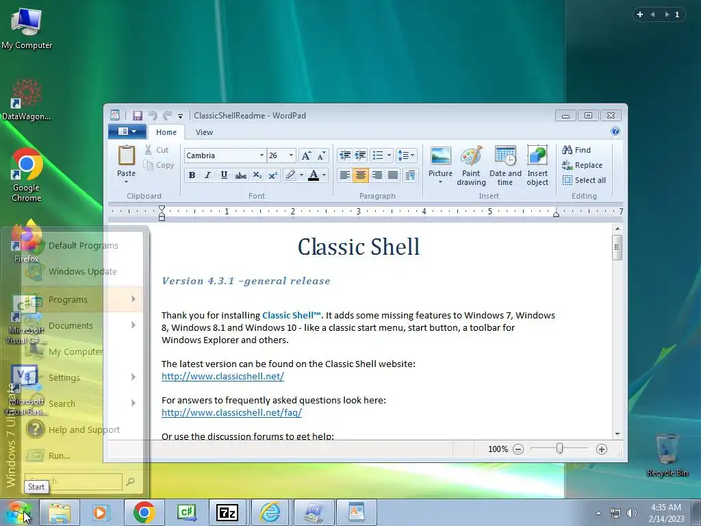Open Programs in the Start menu
The height and width of the screenshot is (526, 701).
click(82, 299)
